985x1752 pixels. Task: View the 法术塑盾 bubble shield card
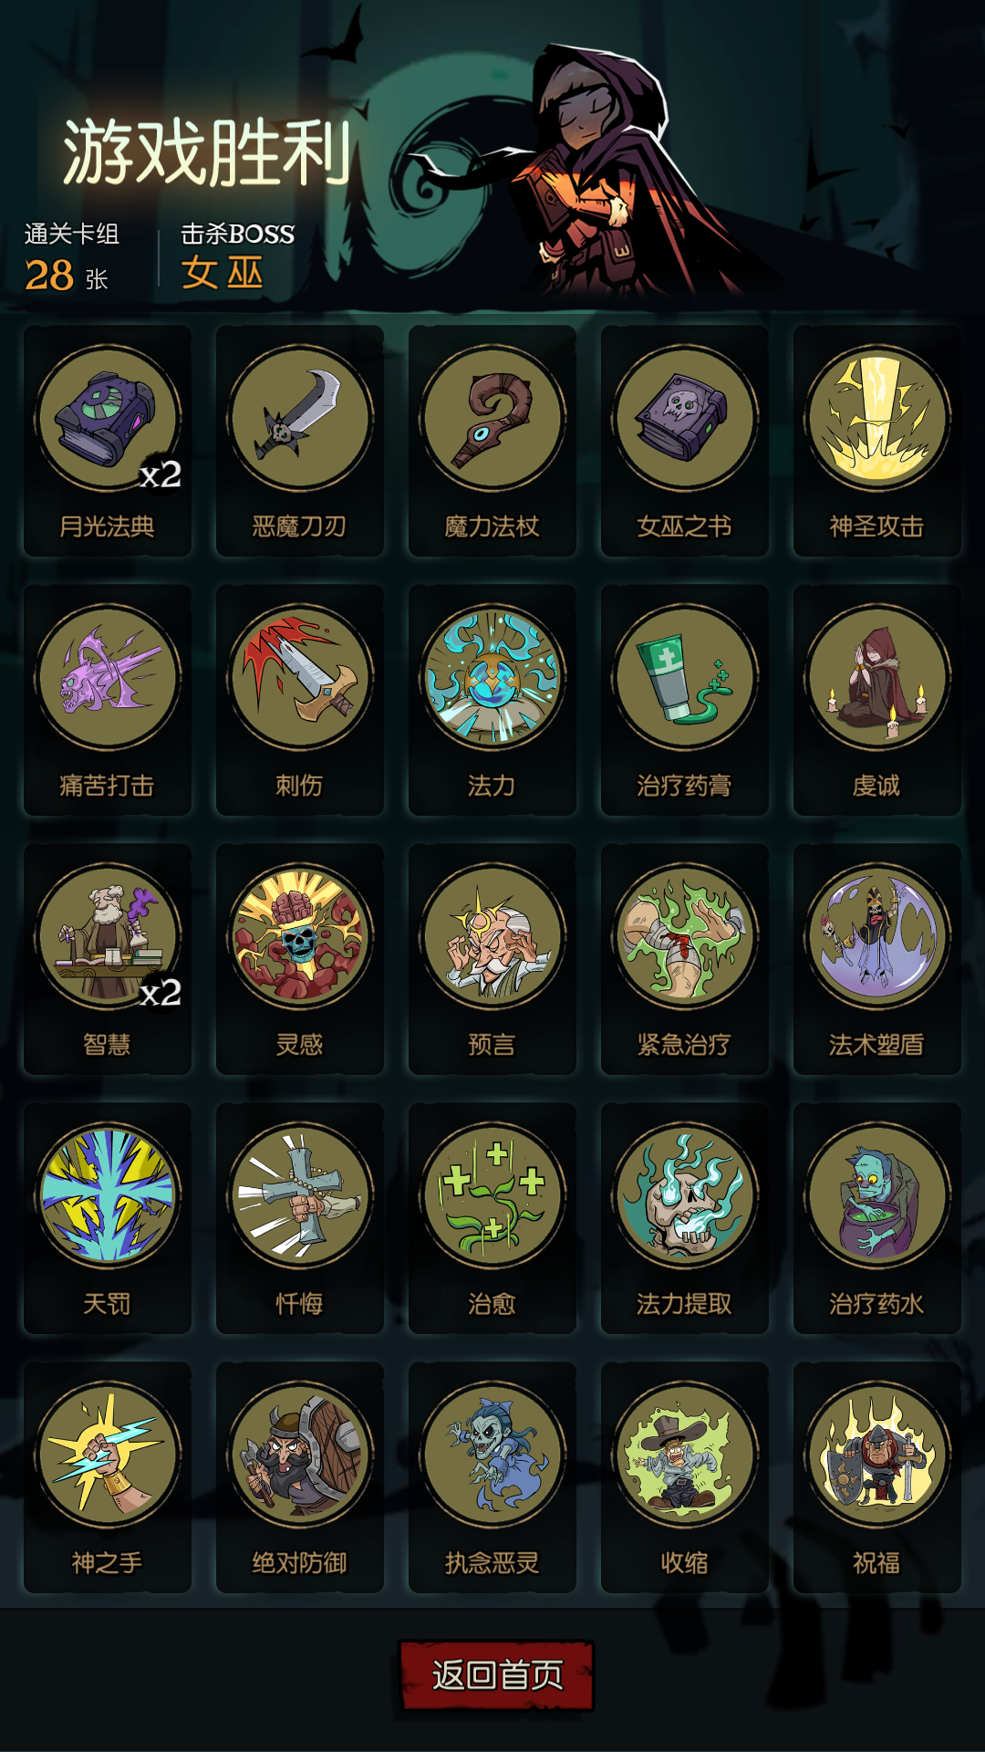point(877,959)
